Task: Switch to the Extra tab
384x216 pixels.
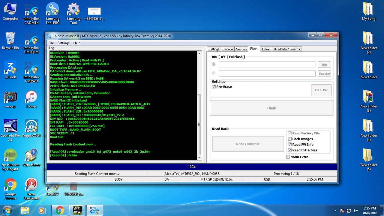Action: (x=265, y=49)
